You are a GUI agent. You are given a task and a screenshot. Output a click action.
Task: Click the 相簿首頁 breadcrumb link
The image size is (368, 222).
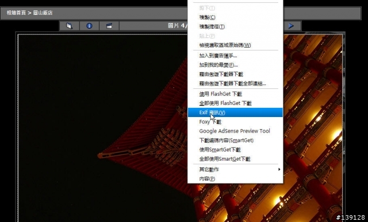pos(16,13)
